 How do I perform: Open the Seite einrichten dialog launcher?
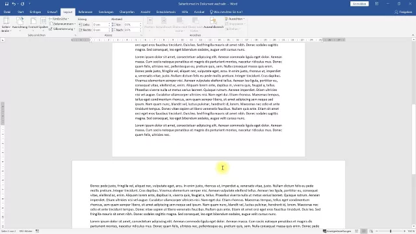(x=75, y=35)
